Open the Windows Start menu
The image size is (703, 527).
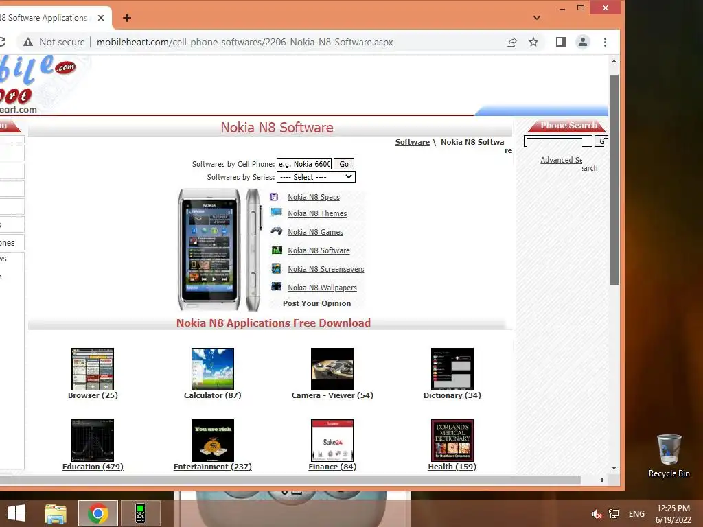click(16, 513)
